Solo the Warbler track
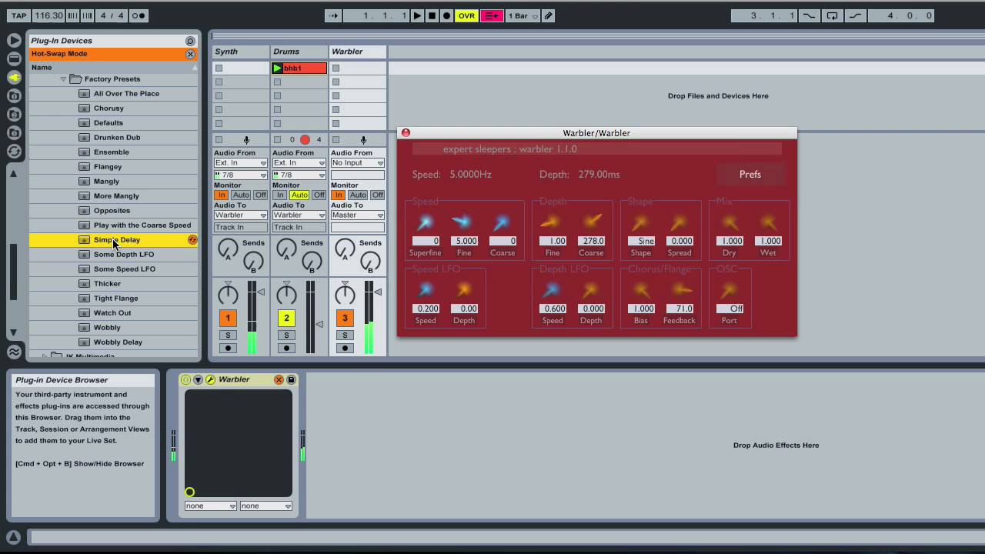985x554 pixels. click(345, 335)
